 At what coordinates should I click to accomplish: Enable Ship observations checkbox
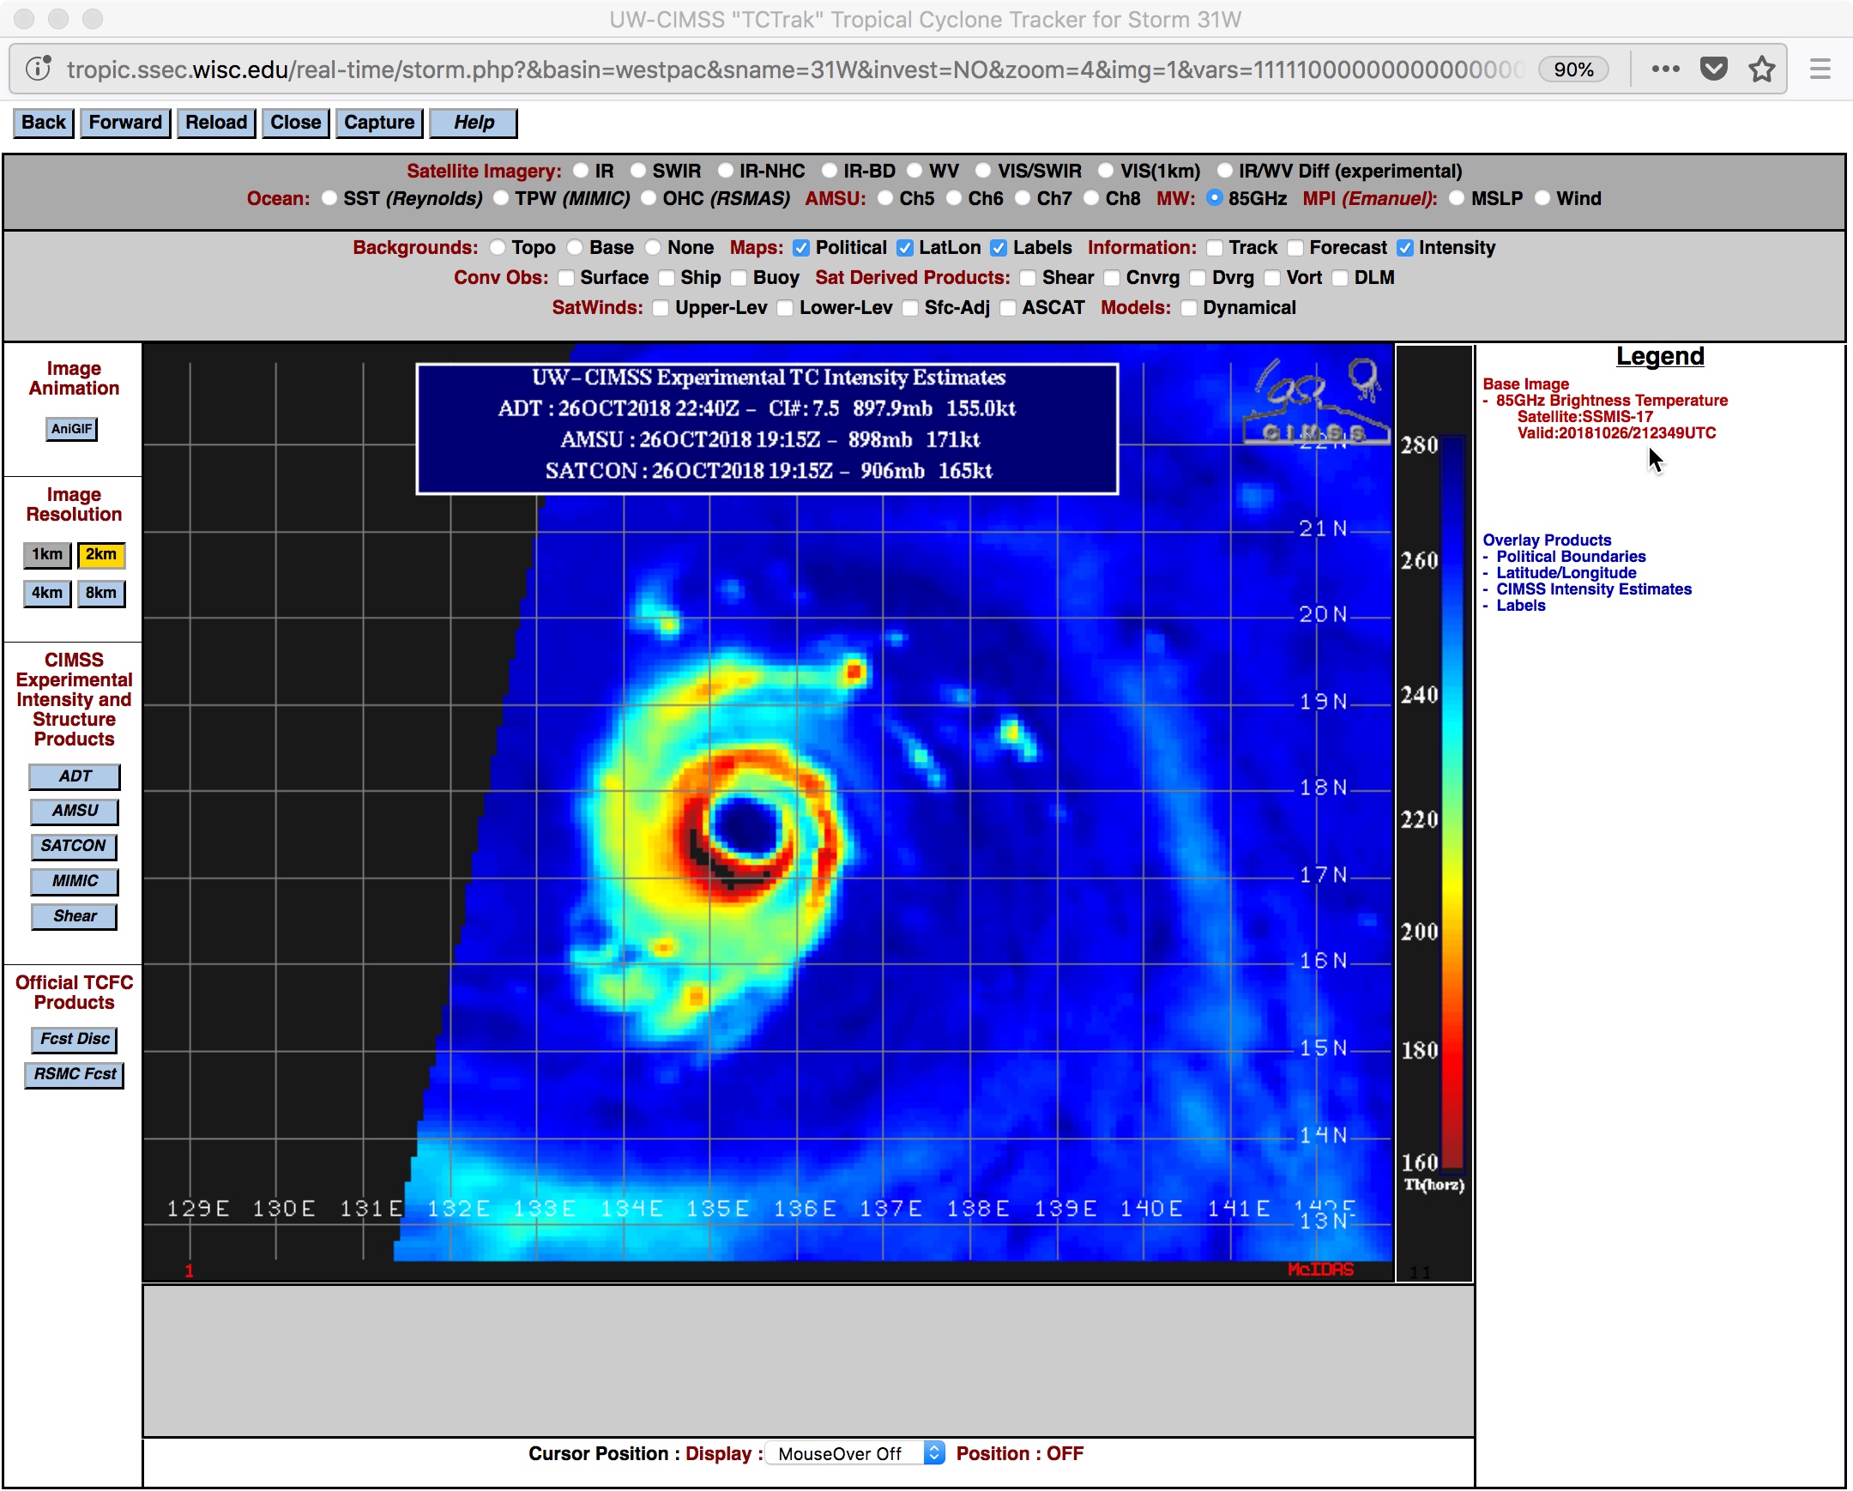tap(667, 278)
